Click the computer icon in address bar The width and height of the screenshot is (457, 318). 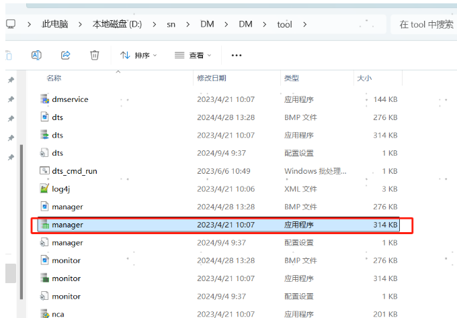(x=11, y=24)
